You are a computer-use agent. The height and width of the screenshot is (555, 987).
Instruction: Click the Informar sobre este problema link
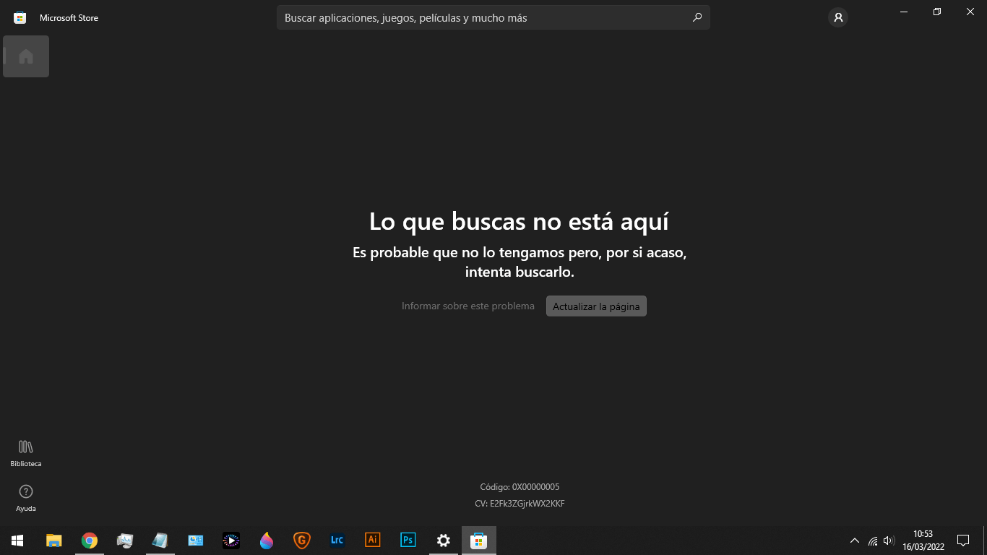pos(468,306)
